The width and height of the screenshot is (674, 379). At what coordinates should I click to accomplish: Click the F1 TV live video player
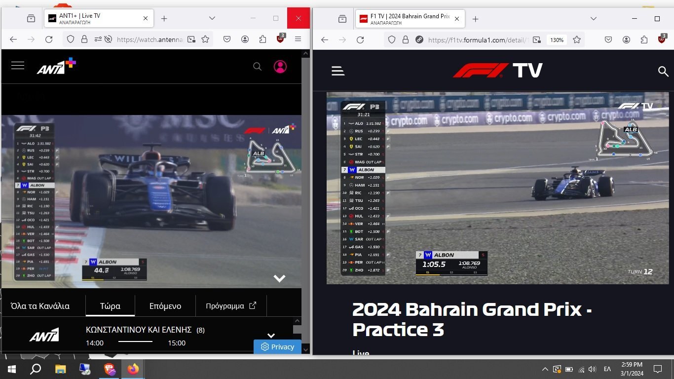coord(498,188)
